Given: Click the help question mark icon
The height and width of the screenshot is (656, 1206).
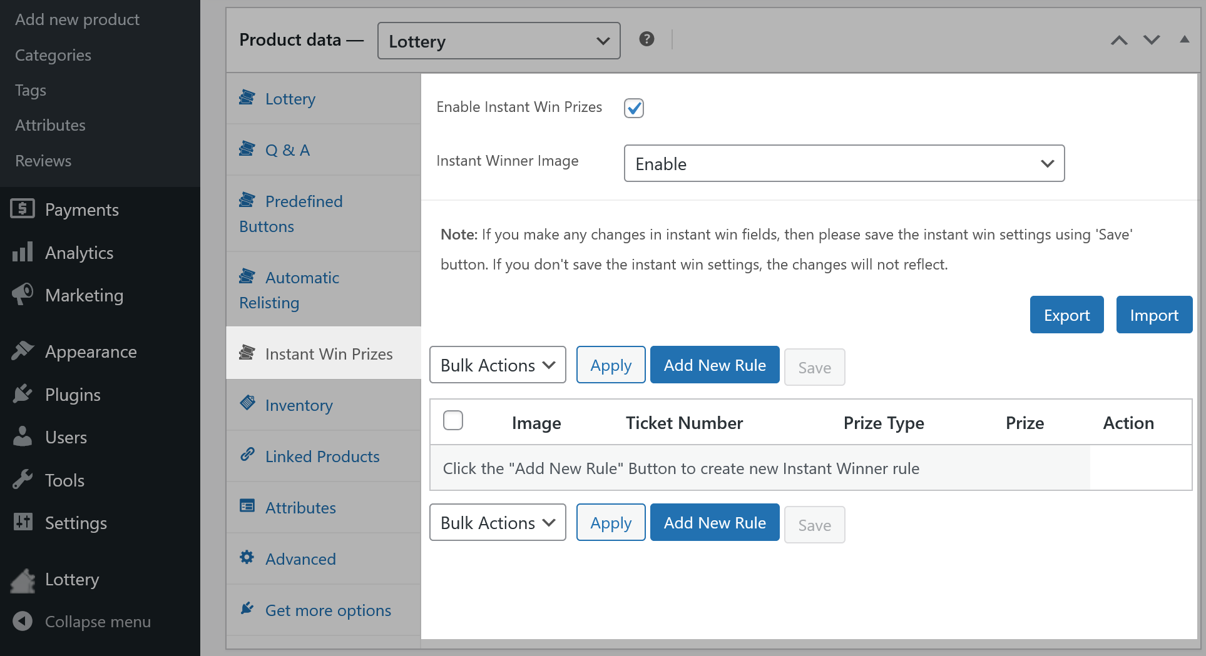Looking at the screenshot, I should pos(646,39).
